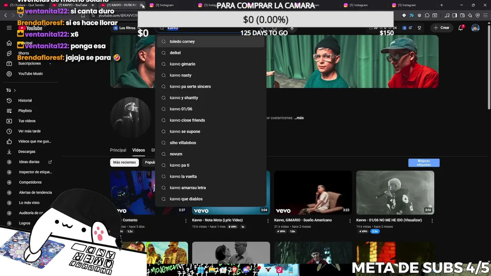Open Suscripciones in the sidebar
Viewport: 491px width, 276px height.
[x=30, y=63]
